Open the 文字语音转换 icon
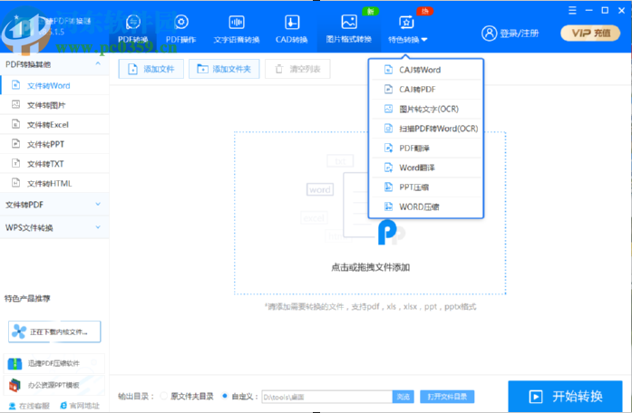The image size is (632, 413). click(x=237, y=22)
